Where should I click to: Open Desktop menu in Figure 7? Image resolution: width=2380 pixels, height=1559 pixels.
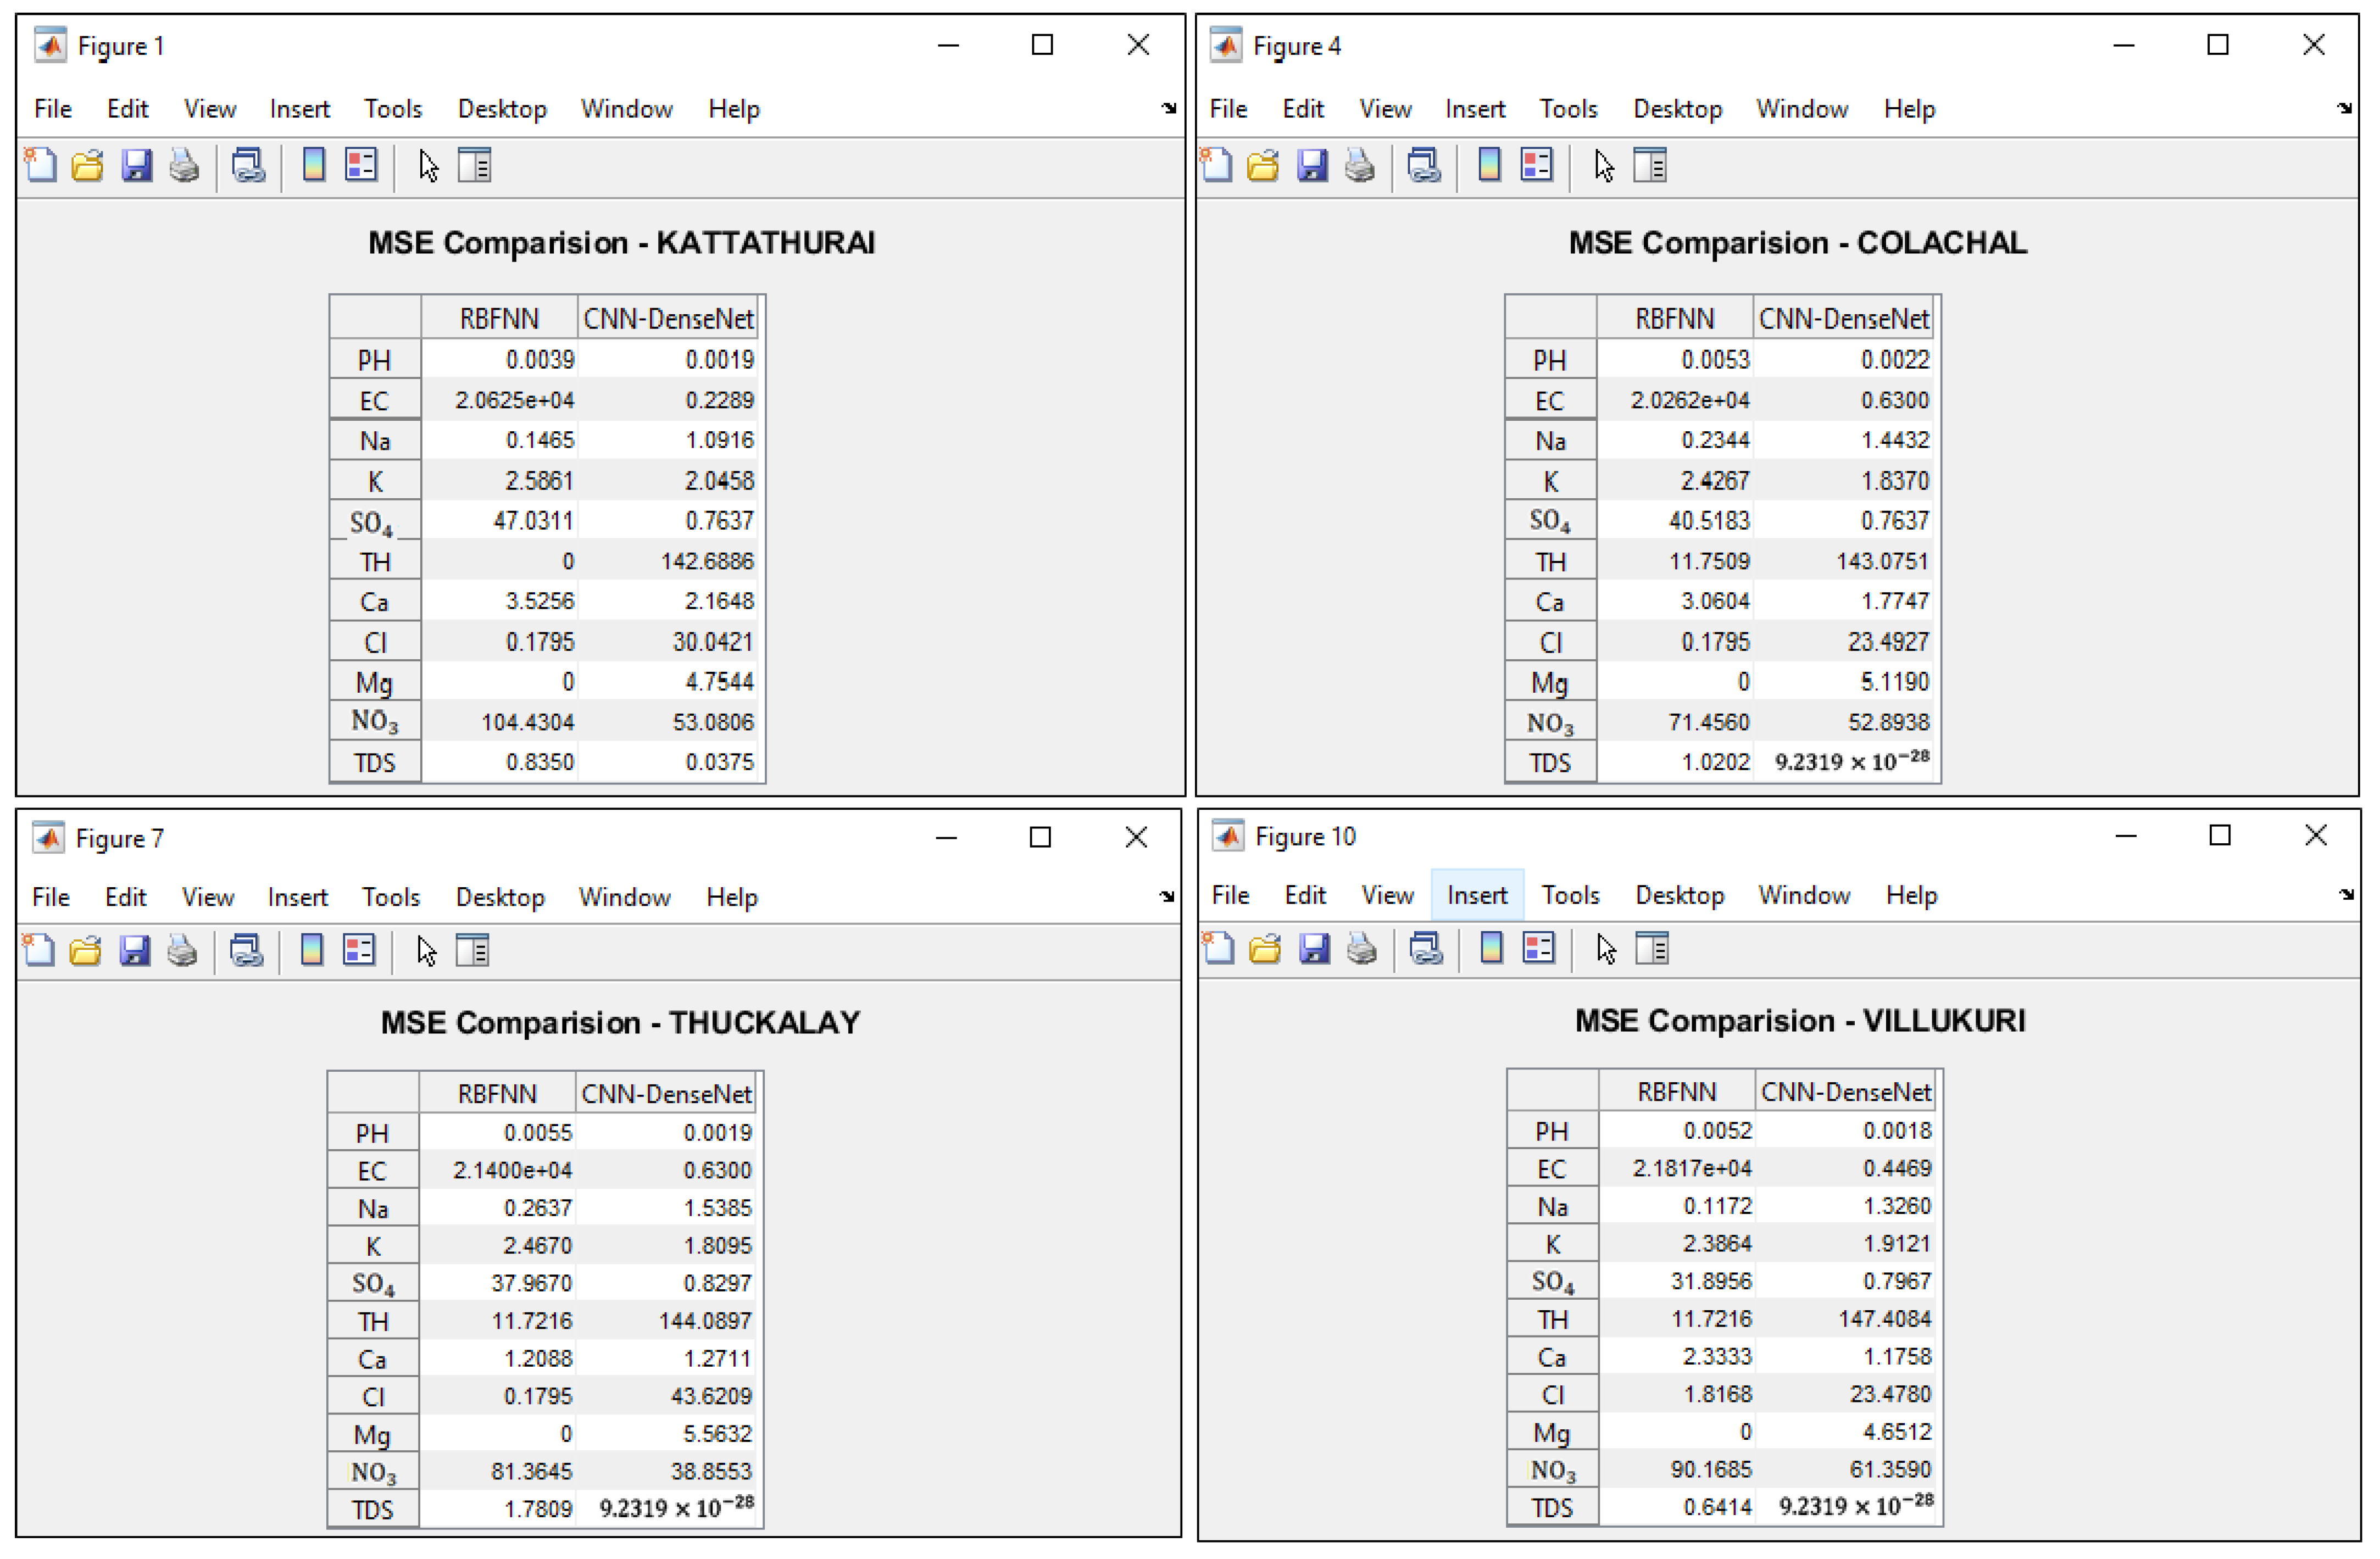pos(500,898)
